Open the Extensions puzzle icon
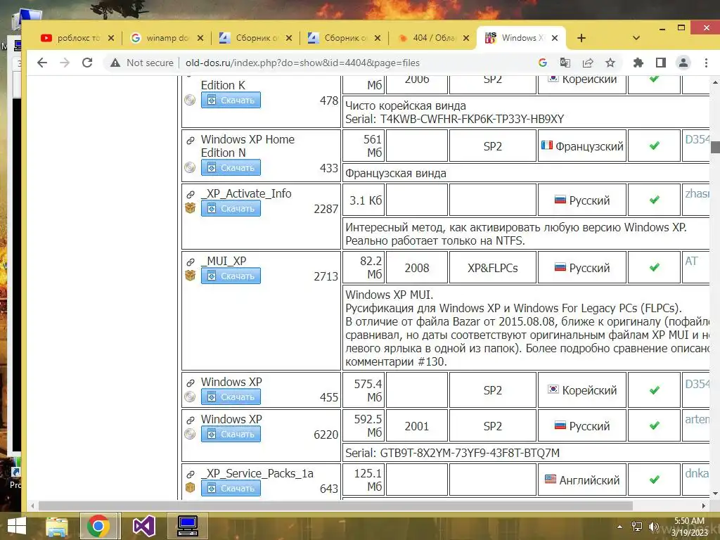This screenshot has width=720, height=540. point(638,63)
